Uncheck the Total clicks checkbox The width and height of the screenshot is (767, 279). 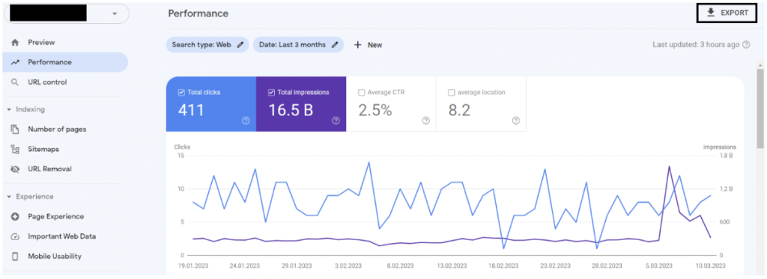[181, 92]
